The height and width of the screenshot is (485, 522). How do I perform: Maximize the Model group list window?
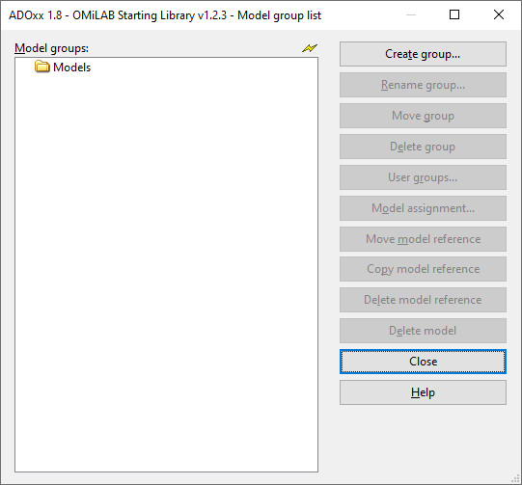[x=454, y=14]
